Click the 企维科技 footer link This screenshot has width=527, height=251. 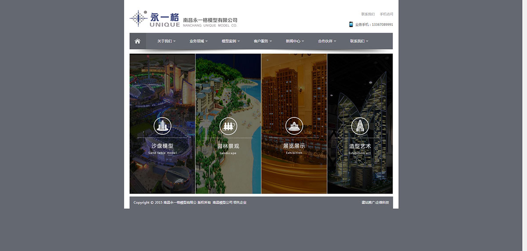(x=382, y=202)
